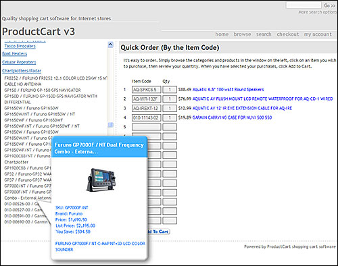
Task: Select GP37 Furuno item in list
Action: (28, 180)
